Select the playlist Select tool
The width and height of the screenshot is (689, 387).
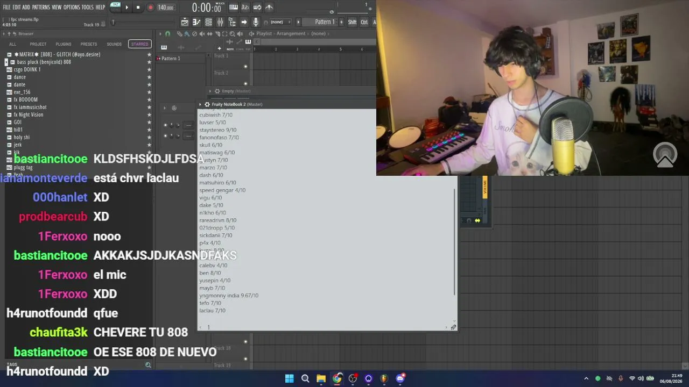224,34
